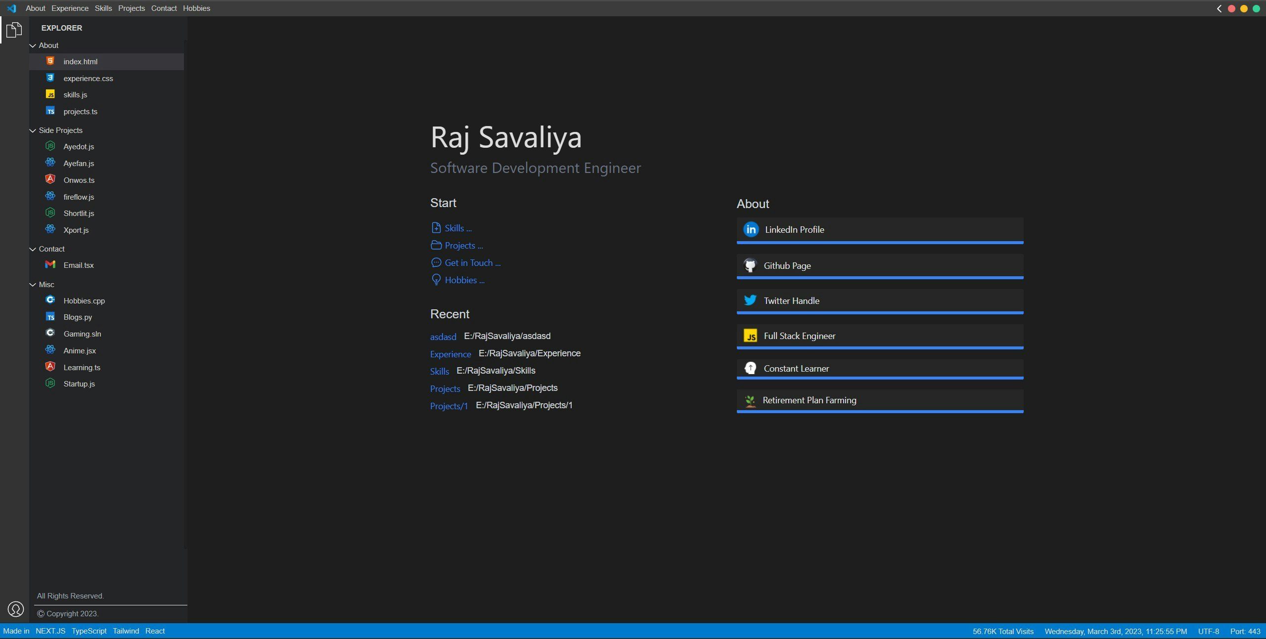Click the new-file icon next to Skills
This screenshot has height=639, width=1266.
pos(436,228)
